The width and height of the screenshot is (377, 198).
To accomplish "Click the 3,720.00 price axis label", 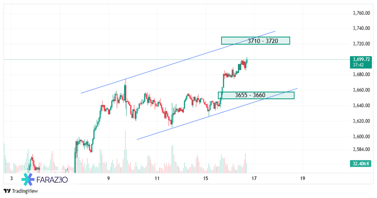I will (x=360, y=44).
